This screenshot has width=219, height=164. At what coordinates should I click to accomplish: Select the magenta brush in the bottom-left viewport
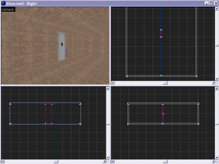click(48, 113)
